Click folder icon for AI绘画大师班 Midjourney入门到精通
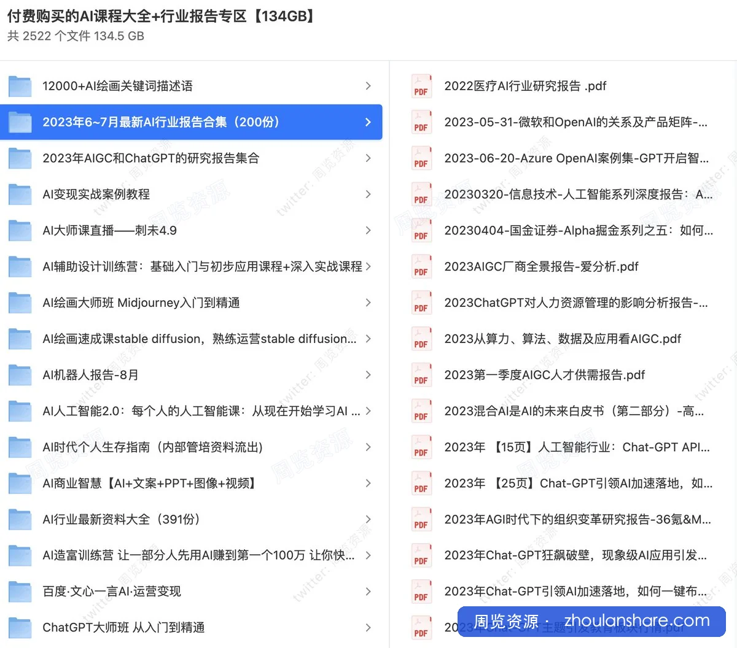This screenshot has height=648, width=737. pos(20,303)
